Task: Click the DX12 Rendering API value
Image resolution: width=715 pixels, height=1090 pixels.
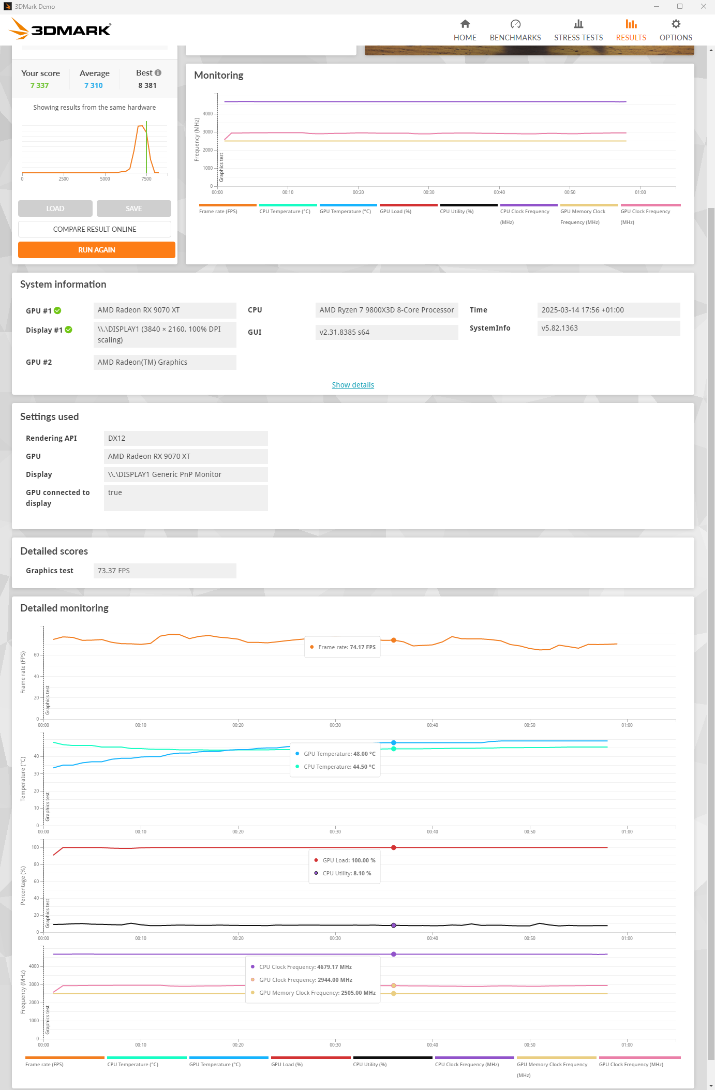Action: point(186,438)
